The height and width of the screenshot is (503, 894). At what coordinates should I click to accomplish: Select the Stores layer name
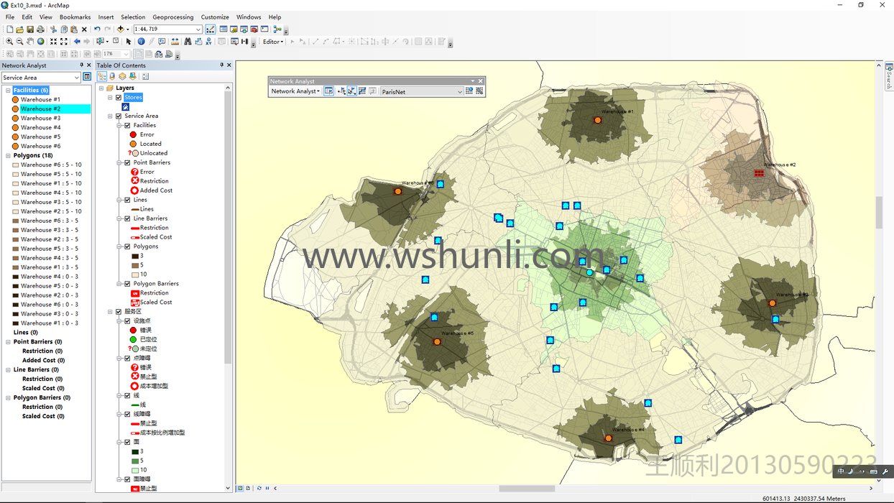(x=133, y=98)
